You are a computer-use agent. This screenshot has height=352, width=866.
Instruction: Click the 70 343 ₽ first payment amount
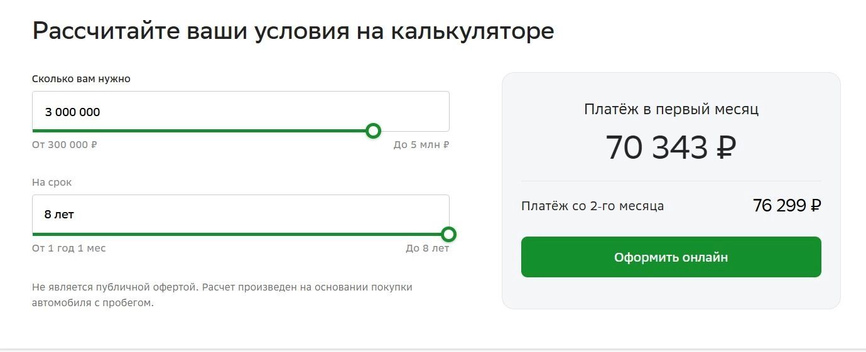(671, 148)
